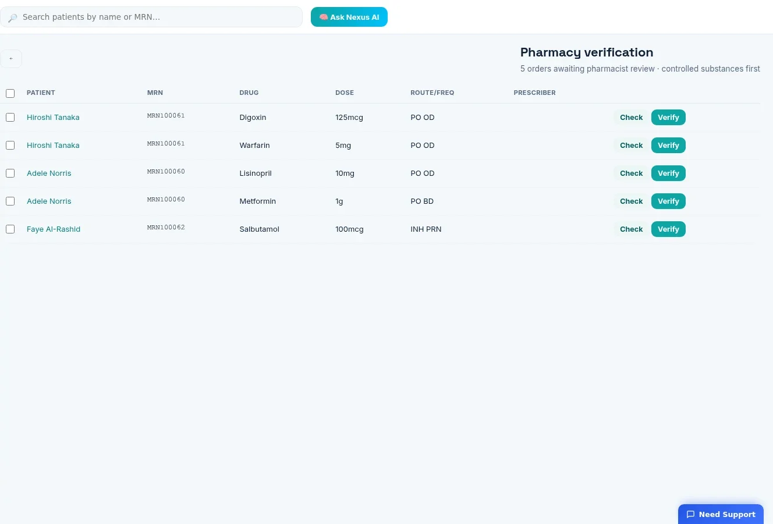The width and height of the screenshot is (773, 524).
Task: Click the DRUG column header
Action: click(x=249, y=93)
